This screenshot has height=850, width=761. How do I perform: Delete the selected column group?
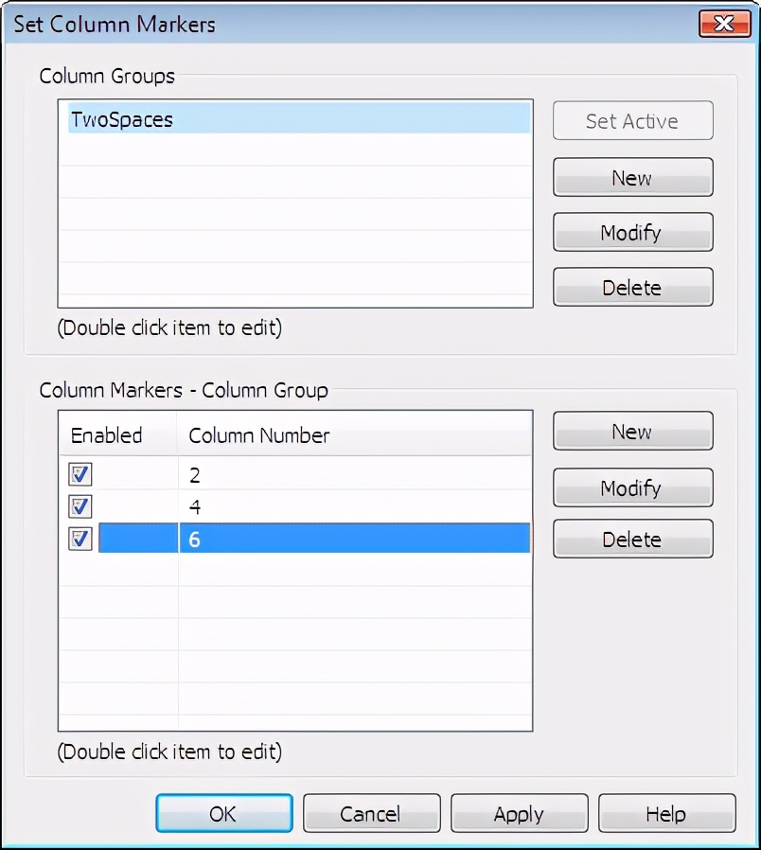632,287
